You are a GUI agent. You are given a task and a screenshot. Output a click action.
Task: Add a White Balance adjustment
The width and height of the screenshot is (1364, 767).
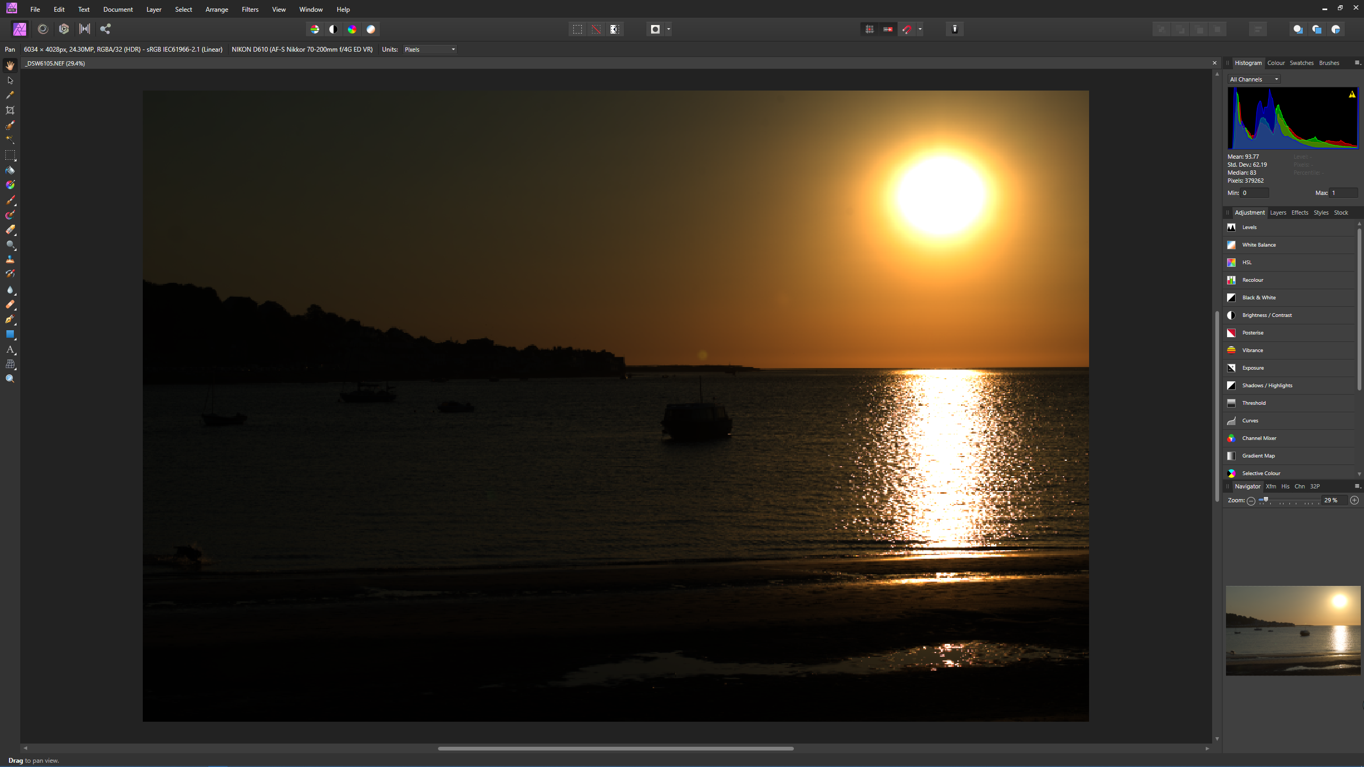(1259, 245)
